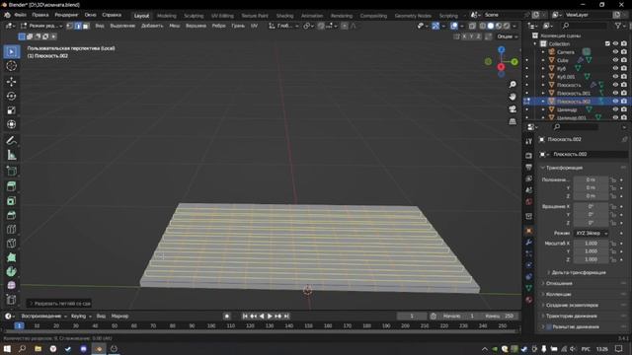The width and height of the screenshot is (632, 355).
Task: Open the Воспроизведение timeline menu
Action: click(43, 316)
